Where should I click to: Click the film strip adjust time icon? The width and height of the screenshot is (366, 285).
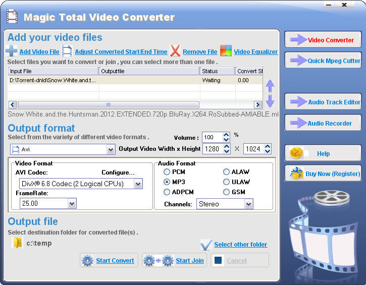pos(67,51)
